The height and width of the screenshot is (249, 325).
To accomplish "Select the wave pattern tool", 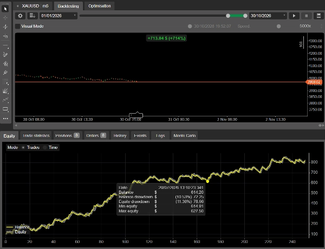I will coord(5,100).
